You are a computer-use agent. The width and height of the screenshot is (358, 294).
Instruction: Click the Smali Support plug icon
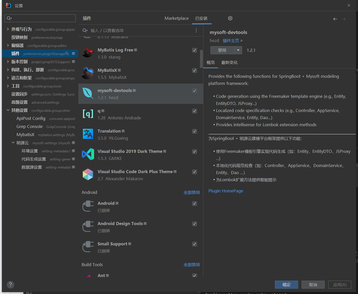pyautogui.click(x=88, y=247)
